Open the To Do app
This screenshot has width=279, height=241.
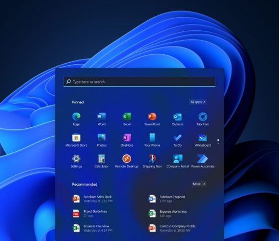[x=178, y=140]
